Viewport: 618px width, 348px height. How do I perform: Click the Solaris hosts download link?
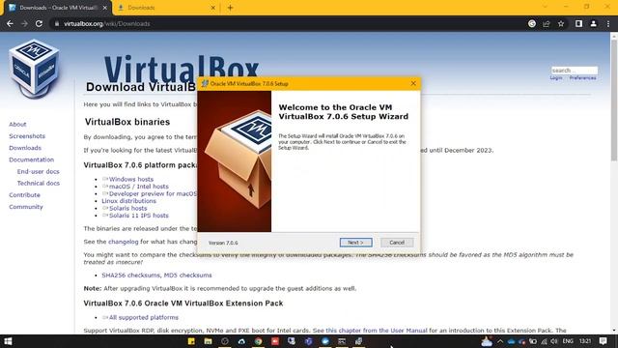point(127,209)
